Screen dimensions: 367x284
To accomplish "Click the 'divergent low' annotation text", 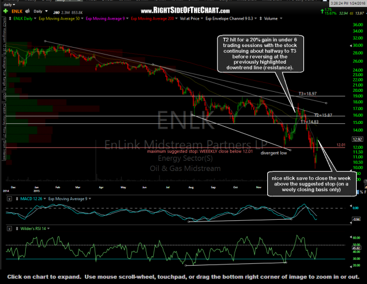I will (274, 153).
